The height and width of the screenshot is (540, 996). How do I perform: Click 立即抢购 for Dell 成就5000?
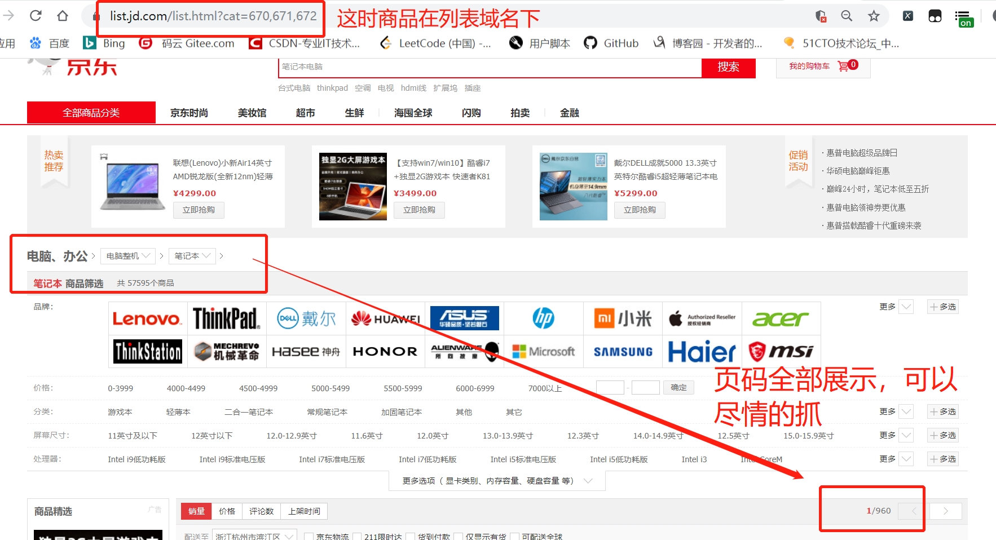pos(640,210)
